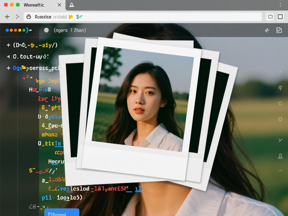This screenshot has width=288, height=216.
Task: Close the Woneattic tab
Action: point(59,5)
